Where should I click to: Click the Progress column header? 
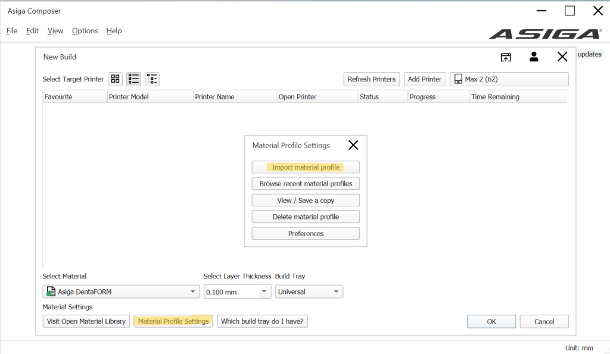pyautogui.click(x=439, y=97)
